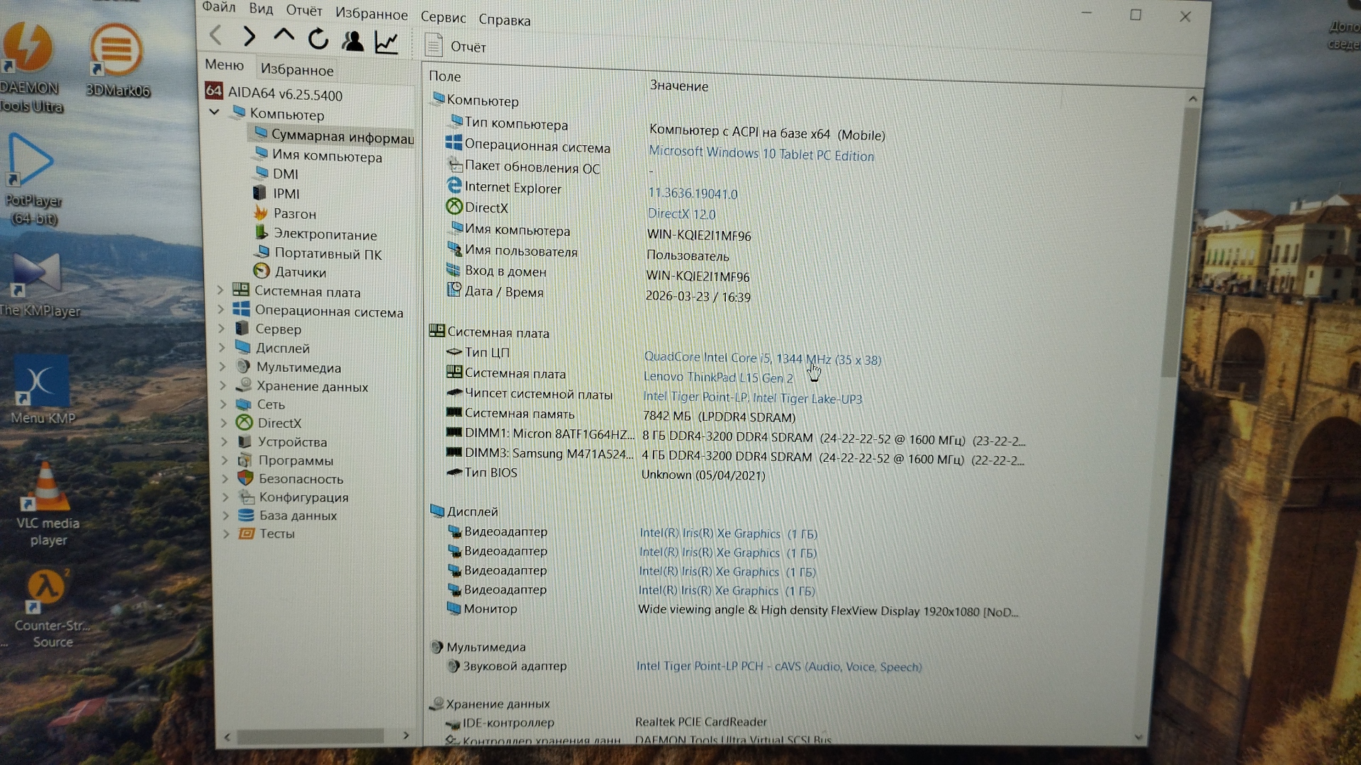The width and height of the screenshot is (1361, 765).
Task: Click the Forward navigation arrow icon
Action: point(249,36)
